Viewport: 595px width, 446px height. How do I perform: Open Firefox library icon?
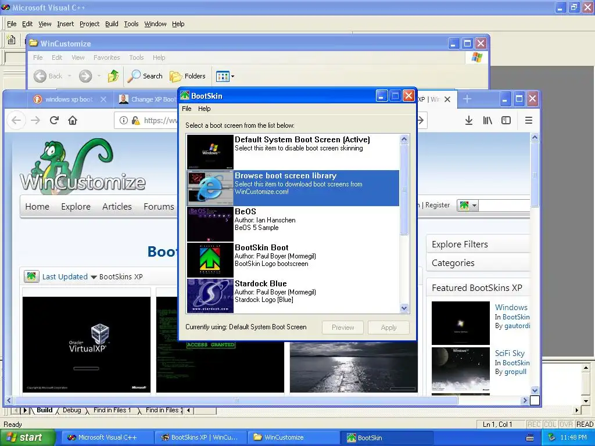click(488, 120)
